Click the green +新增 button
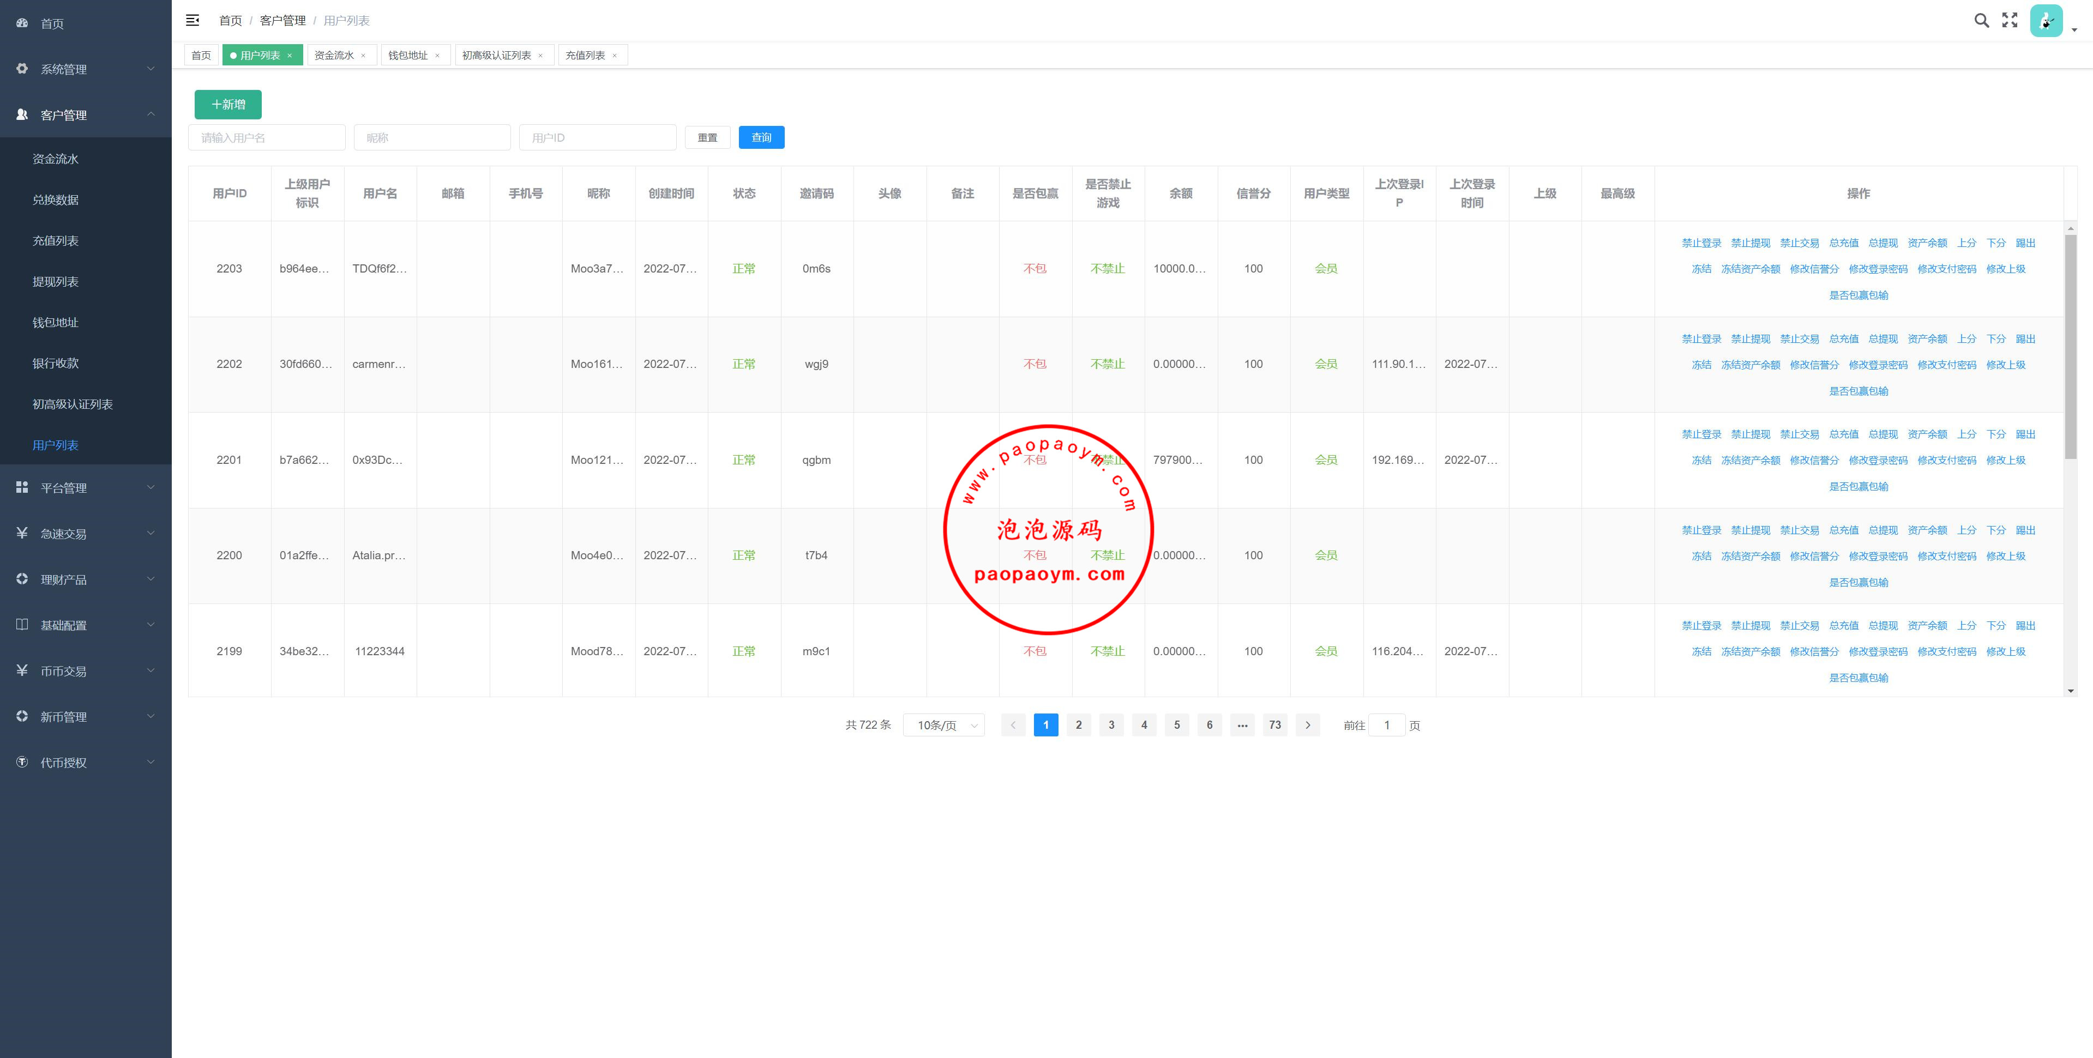 click(227, 105)
